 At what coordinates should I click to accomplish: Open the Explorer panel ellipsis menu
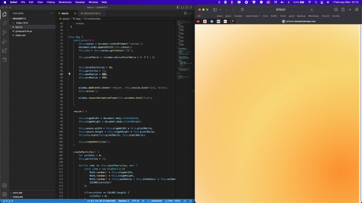click(x=51, y=14)
